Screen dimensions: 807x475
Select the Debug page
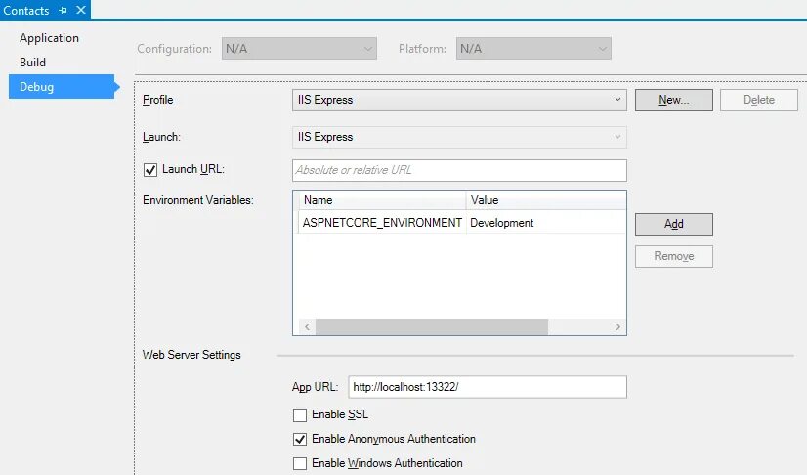tap(62, 86)
